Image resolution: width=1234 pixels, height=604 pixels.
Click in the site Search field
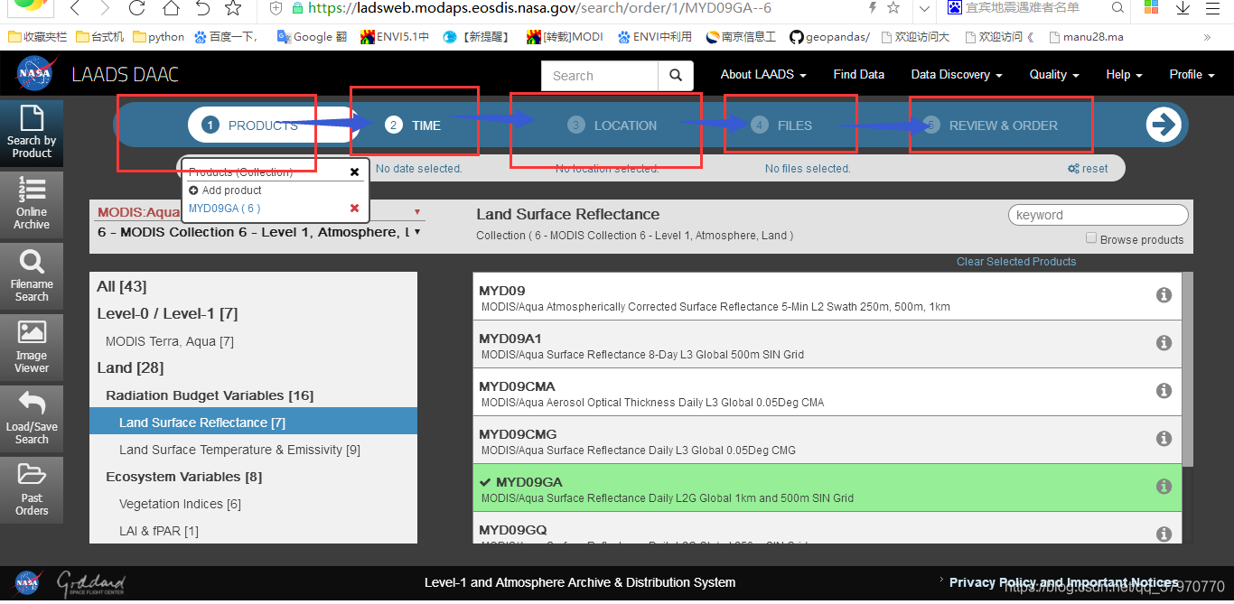pyautogui.click(x=600, y=76)
